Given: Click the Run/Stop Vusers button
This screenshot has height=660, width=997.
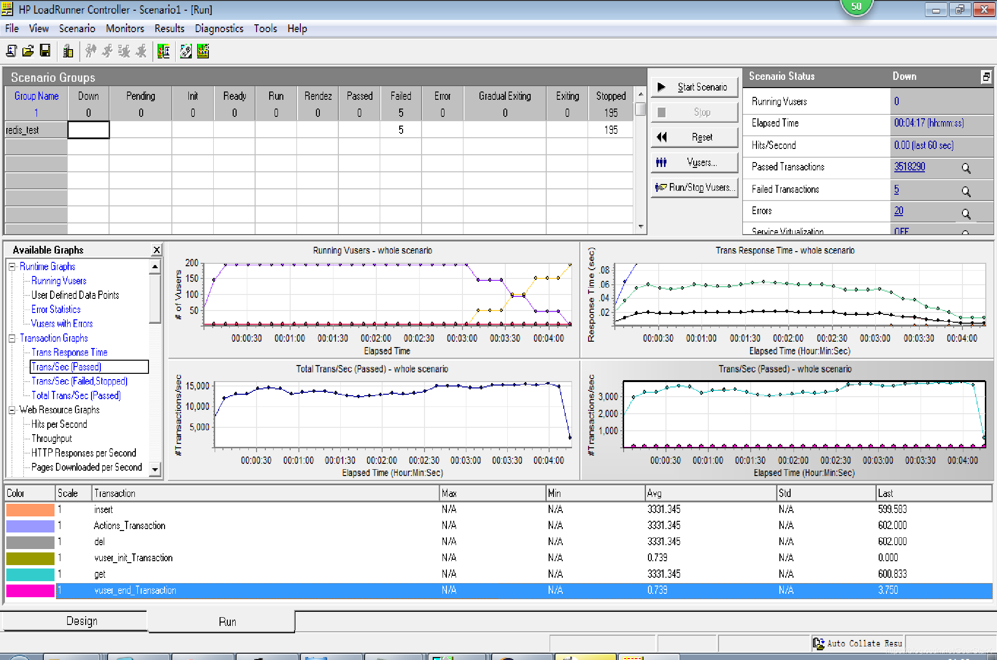Looking at the screenshot, I should tap(694, 187).
